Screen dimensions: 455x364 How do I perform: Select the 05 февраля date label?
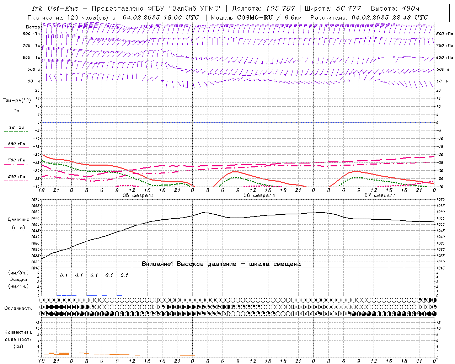click(x=138, y=196)
